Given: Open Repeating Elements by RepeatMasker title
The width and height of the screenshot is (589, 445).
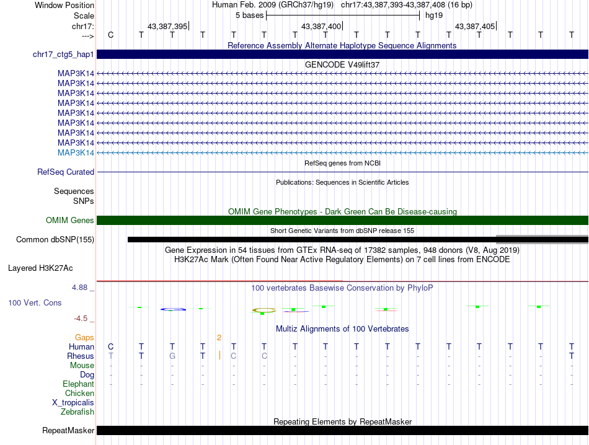Looking at the screenshot, I should pyautogui.click(x=342, y=421).
